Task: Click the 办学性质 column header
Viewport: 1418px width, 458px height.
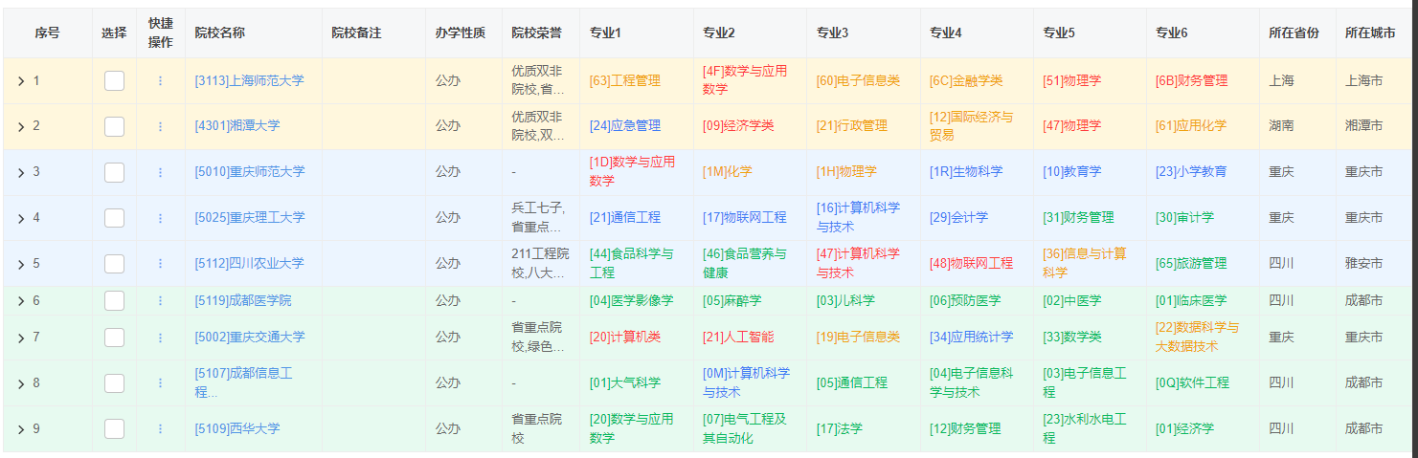Action: (x=460, y=33)
